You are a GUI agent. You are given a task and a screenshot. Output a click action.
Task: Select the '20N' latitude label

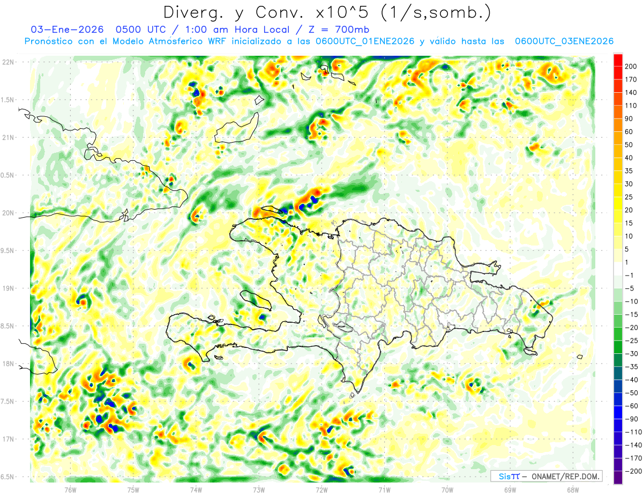click(x=8, y=213)
